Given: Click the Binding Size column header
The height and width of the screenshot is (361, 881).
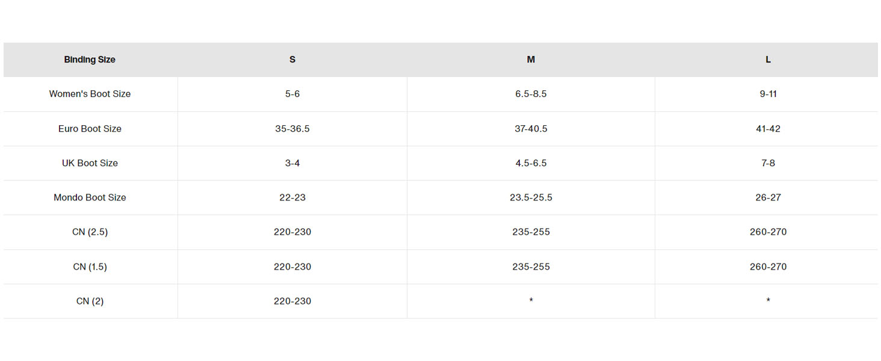Looking at the screenshot, I should (90, 60).
